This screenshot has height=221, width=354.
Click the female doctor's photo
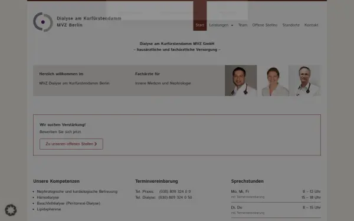273,81
